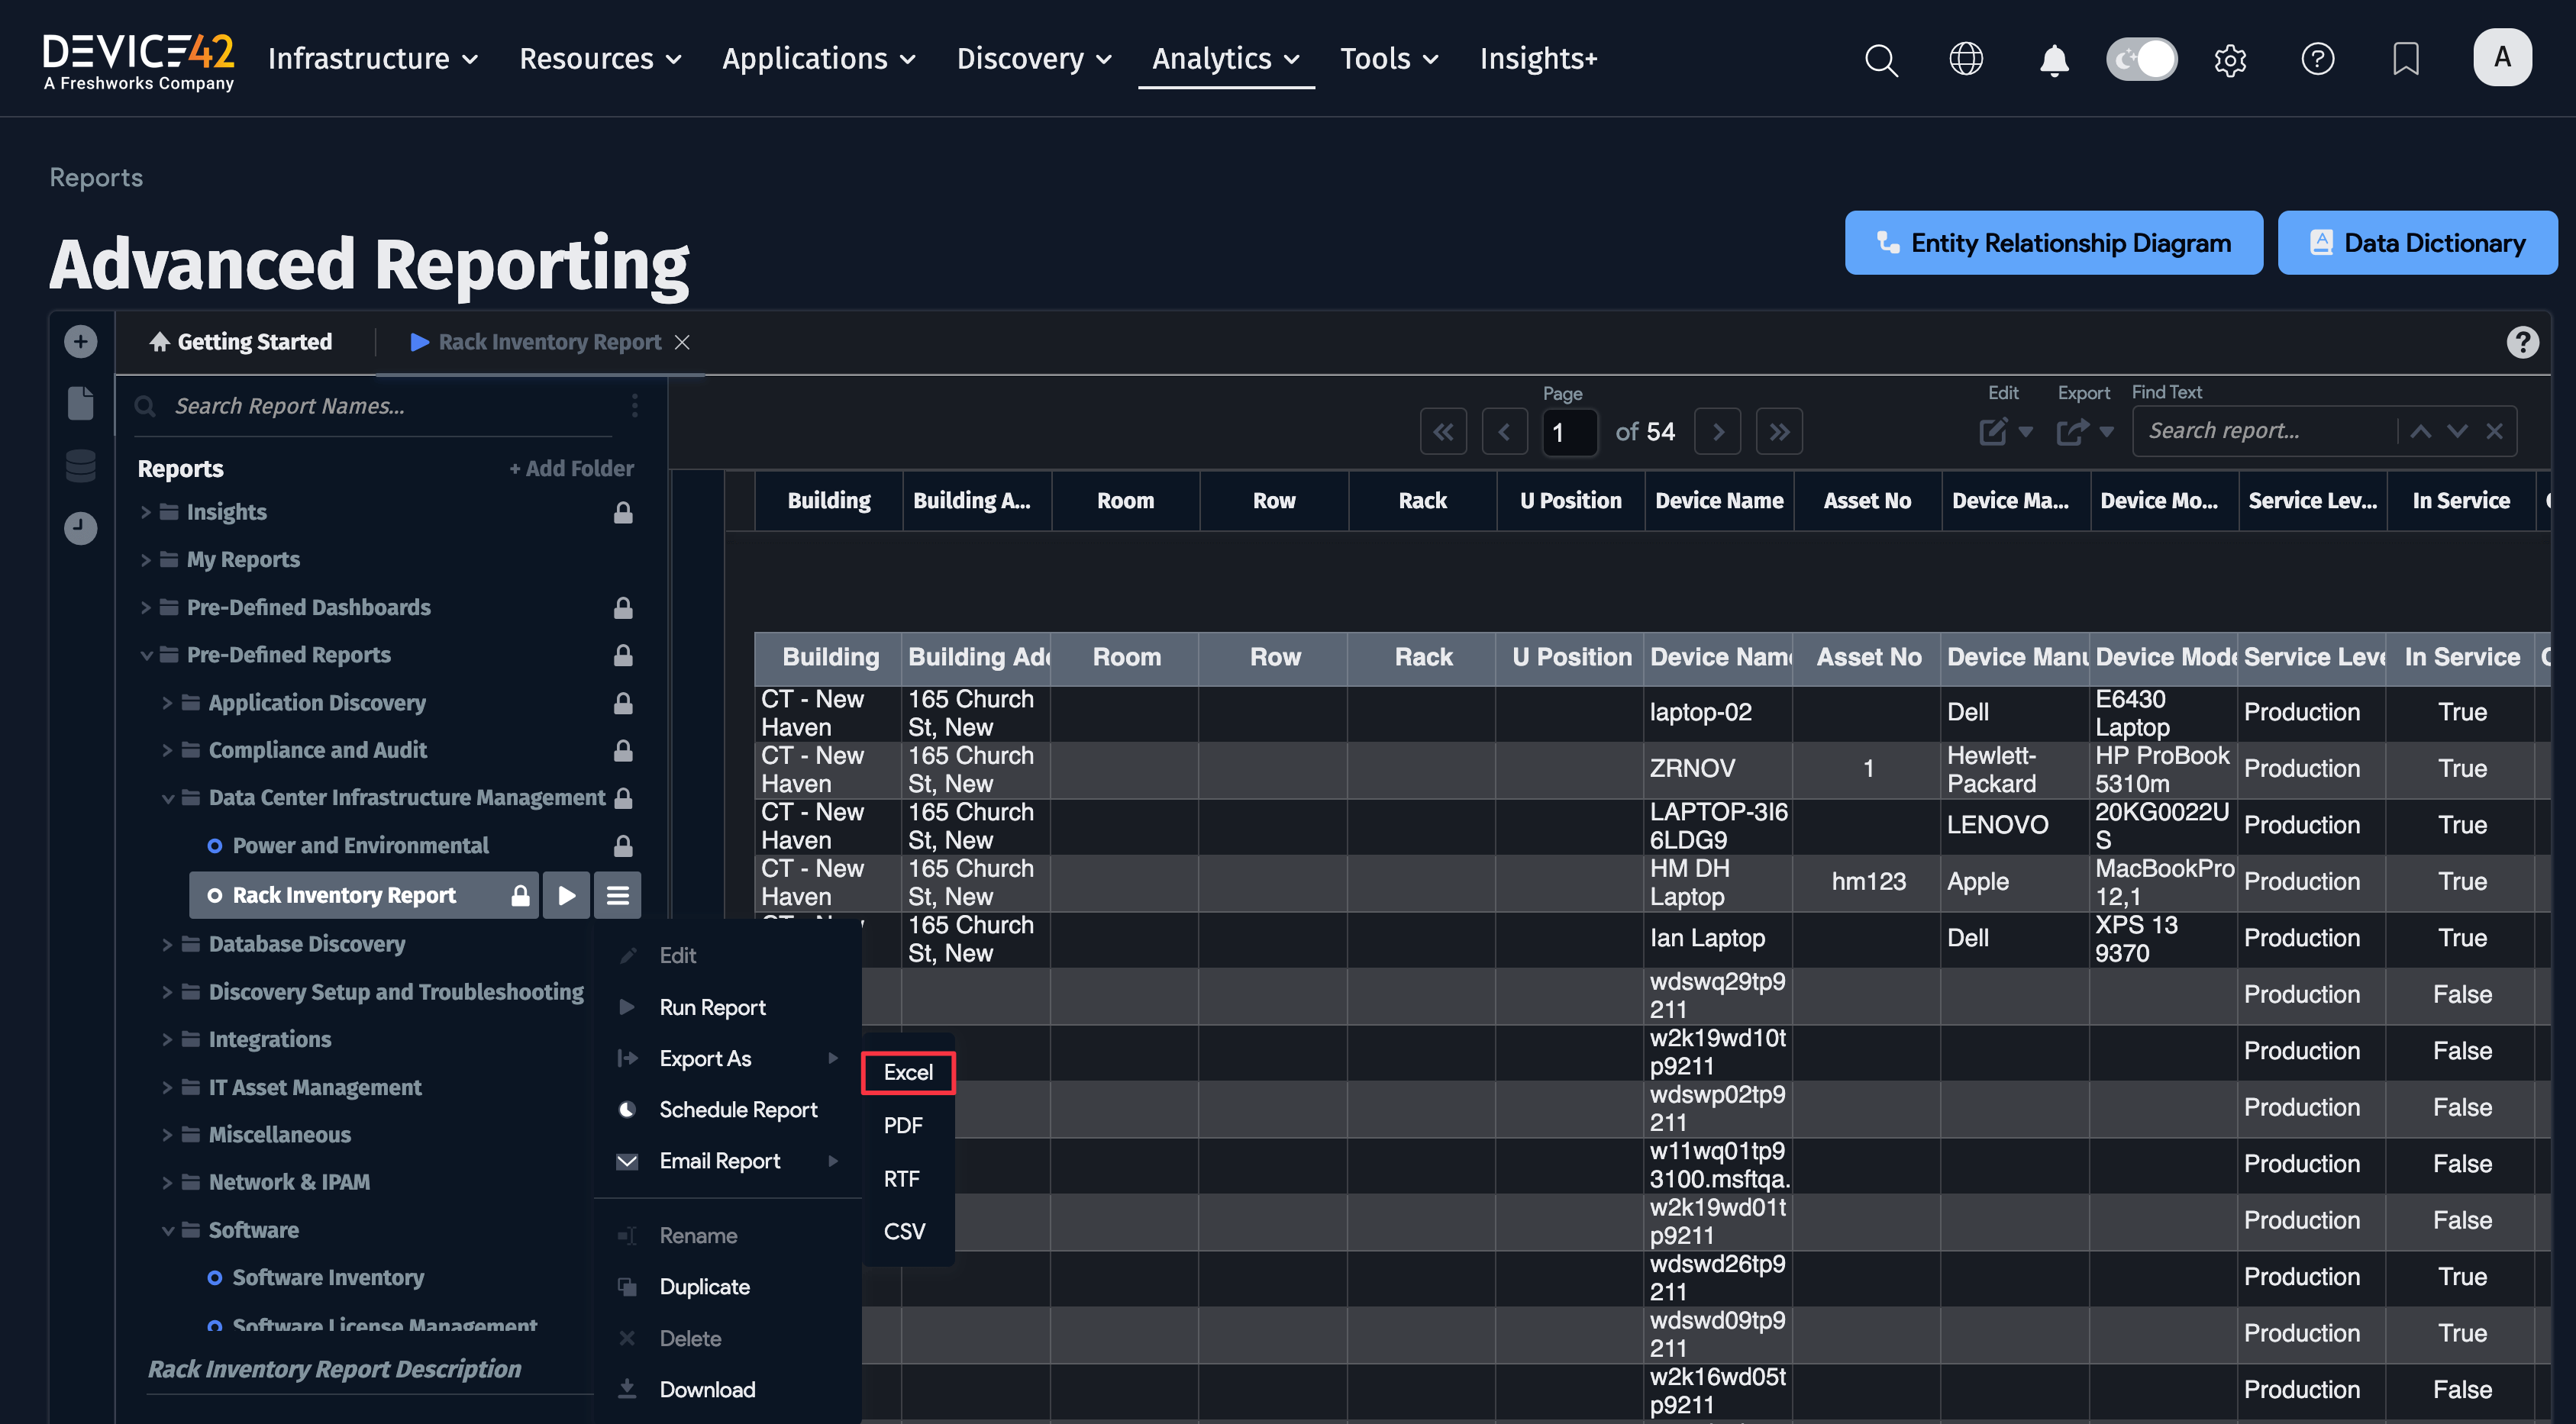The width and height of the screenshot is (2576, 1424).
Task: Find next match with down arrow
Action: [x=2457, y=430]
